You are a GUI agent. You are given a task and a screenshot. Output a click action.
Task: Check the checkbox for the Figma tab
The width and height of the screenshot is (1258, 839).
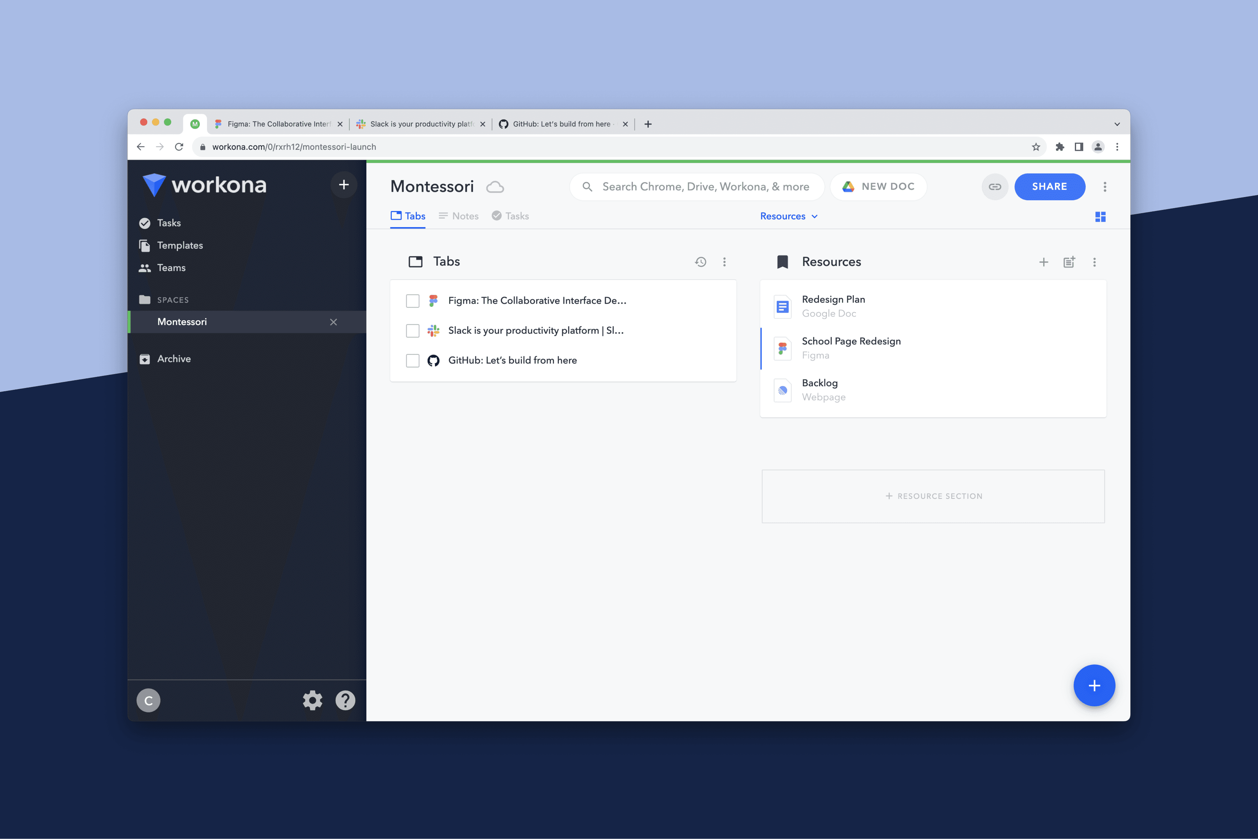click(413, 301)
